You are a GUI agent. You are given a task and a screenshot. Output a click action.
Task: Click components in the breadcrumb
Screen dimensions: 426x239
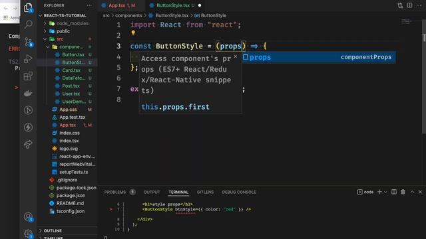tap(128, 16)
